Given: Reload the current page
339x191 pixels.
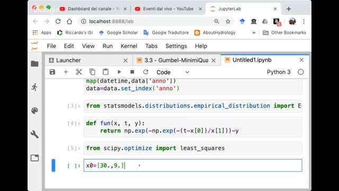Looking at the screenshot, I should pyautogui.click(x=58, y=21).
